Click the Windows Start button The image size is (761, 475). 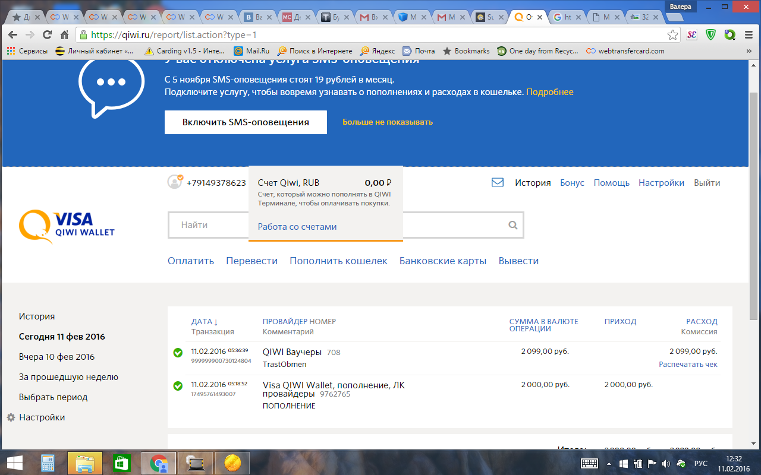coord(14,463)
